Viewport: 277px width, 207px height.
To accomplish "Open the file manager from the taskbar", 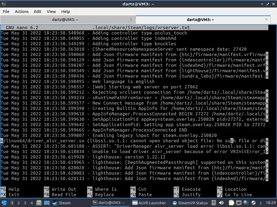I will pyautogui.click(x=39, y=203).
